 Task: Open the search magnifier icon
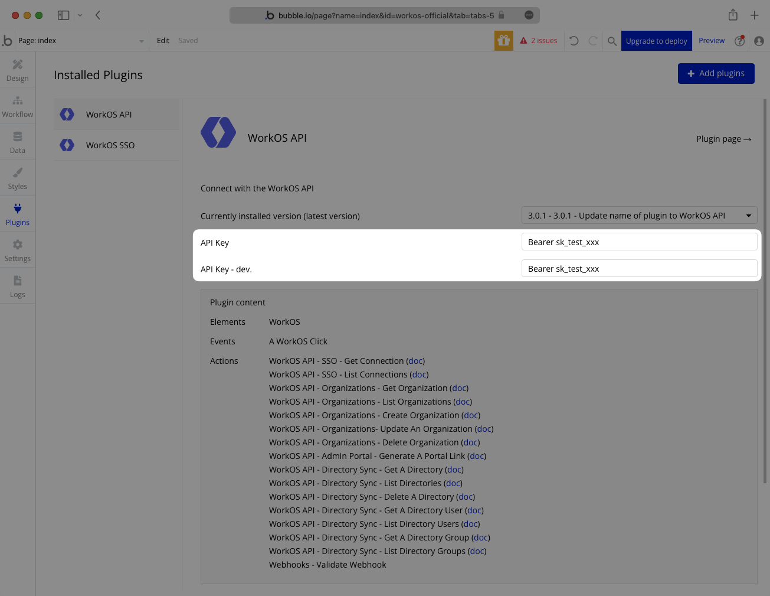click(611, 41)
